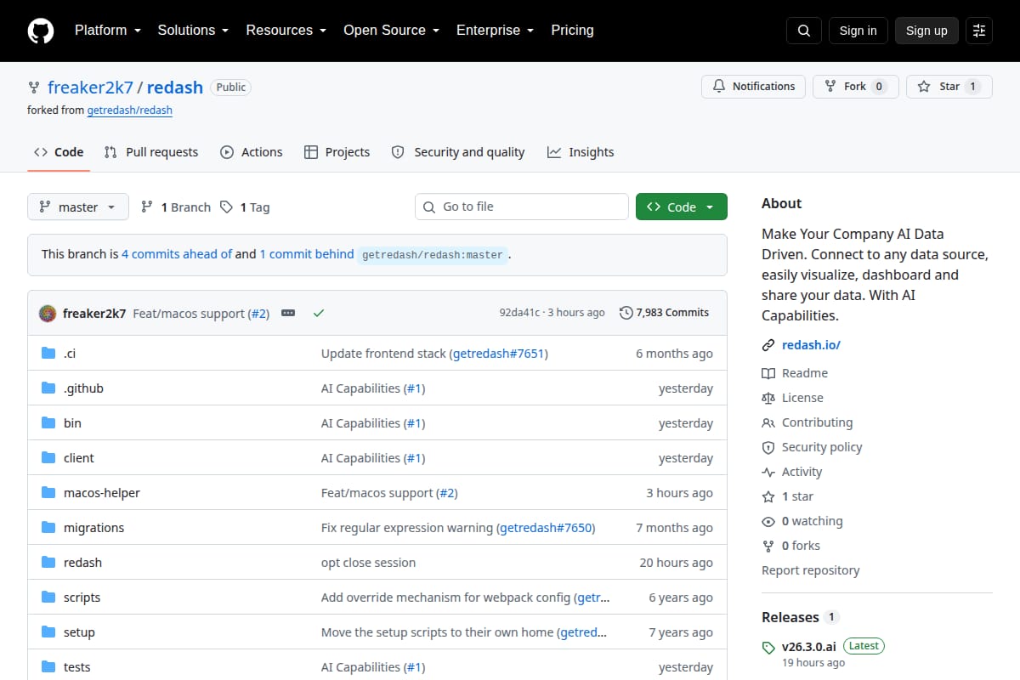Switch to the Code tab
The image size is (1020, 680).
coord(59,152)
